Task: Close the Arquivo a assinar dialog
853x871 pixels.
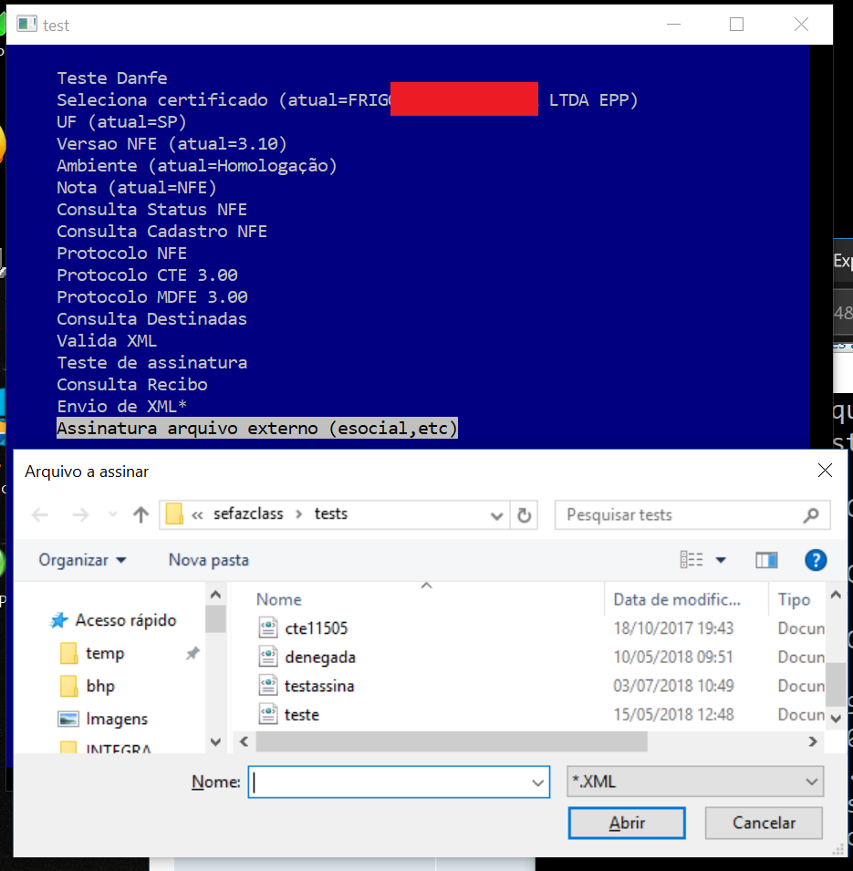Action: [x=825, y=471]
